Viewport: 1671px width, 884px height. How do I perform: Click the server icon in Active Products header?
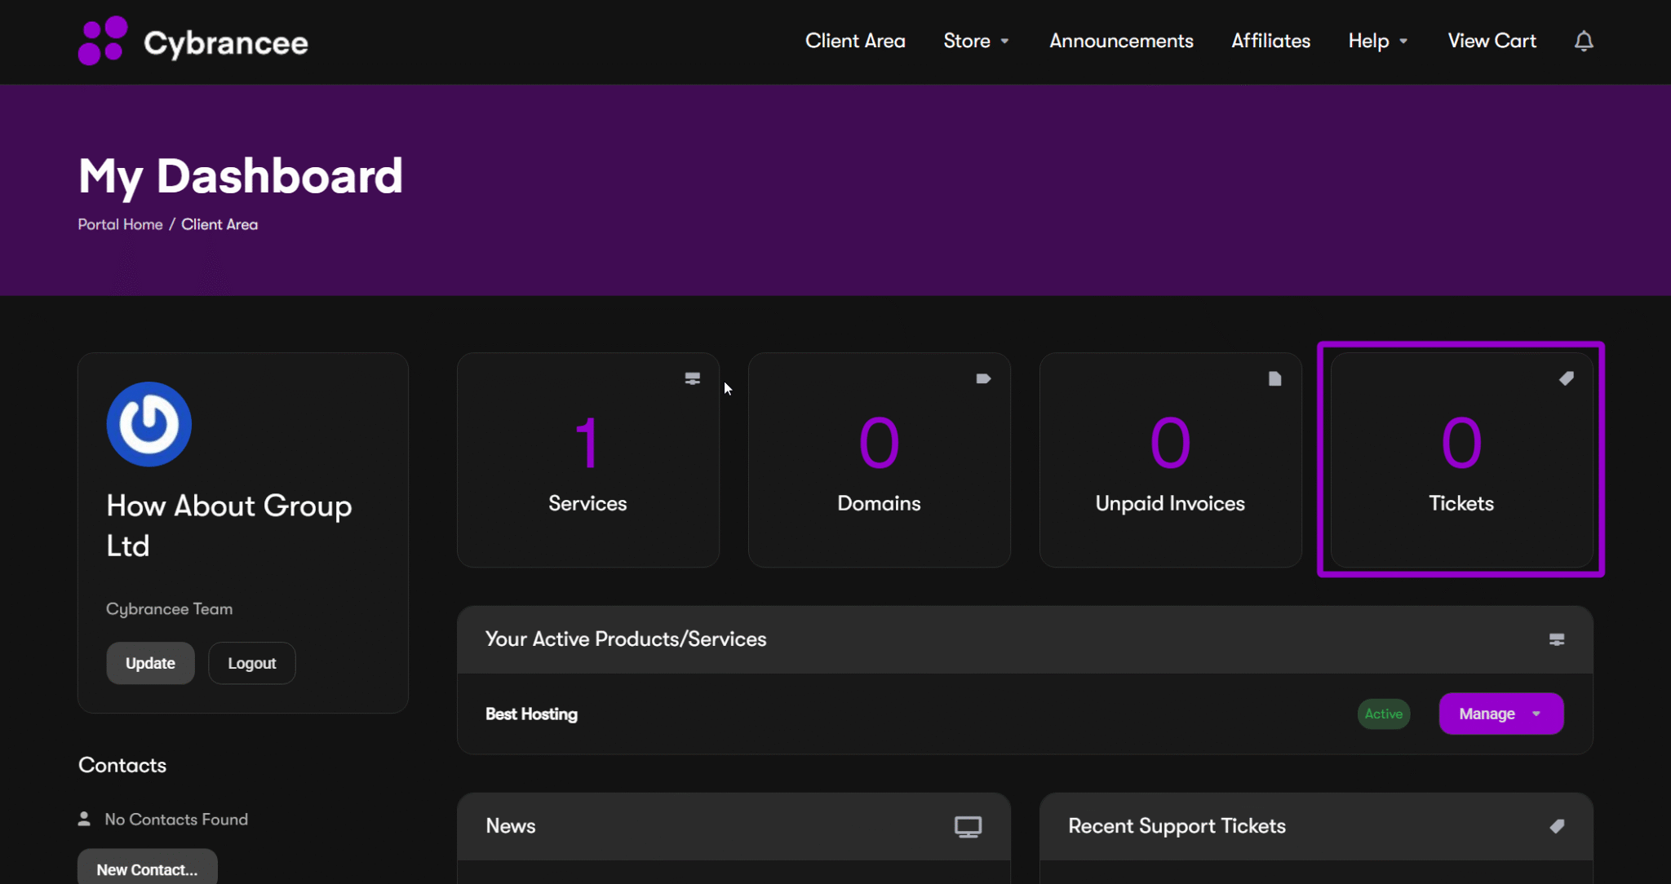1557,639
